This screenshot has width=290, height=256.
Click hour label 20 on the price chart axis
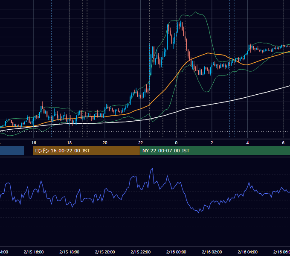[x=105, y=143]
